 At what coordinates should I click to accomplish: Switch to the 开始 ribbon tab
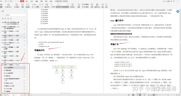[22, 1]
